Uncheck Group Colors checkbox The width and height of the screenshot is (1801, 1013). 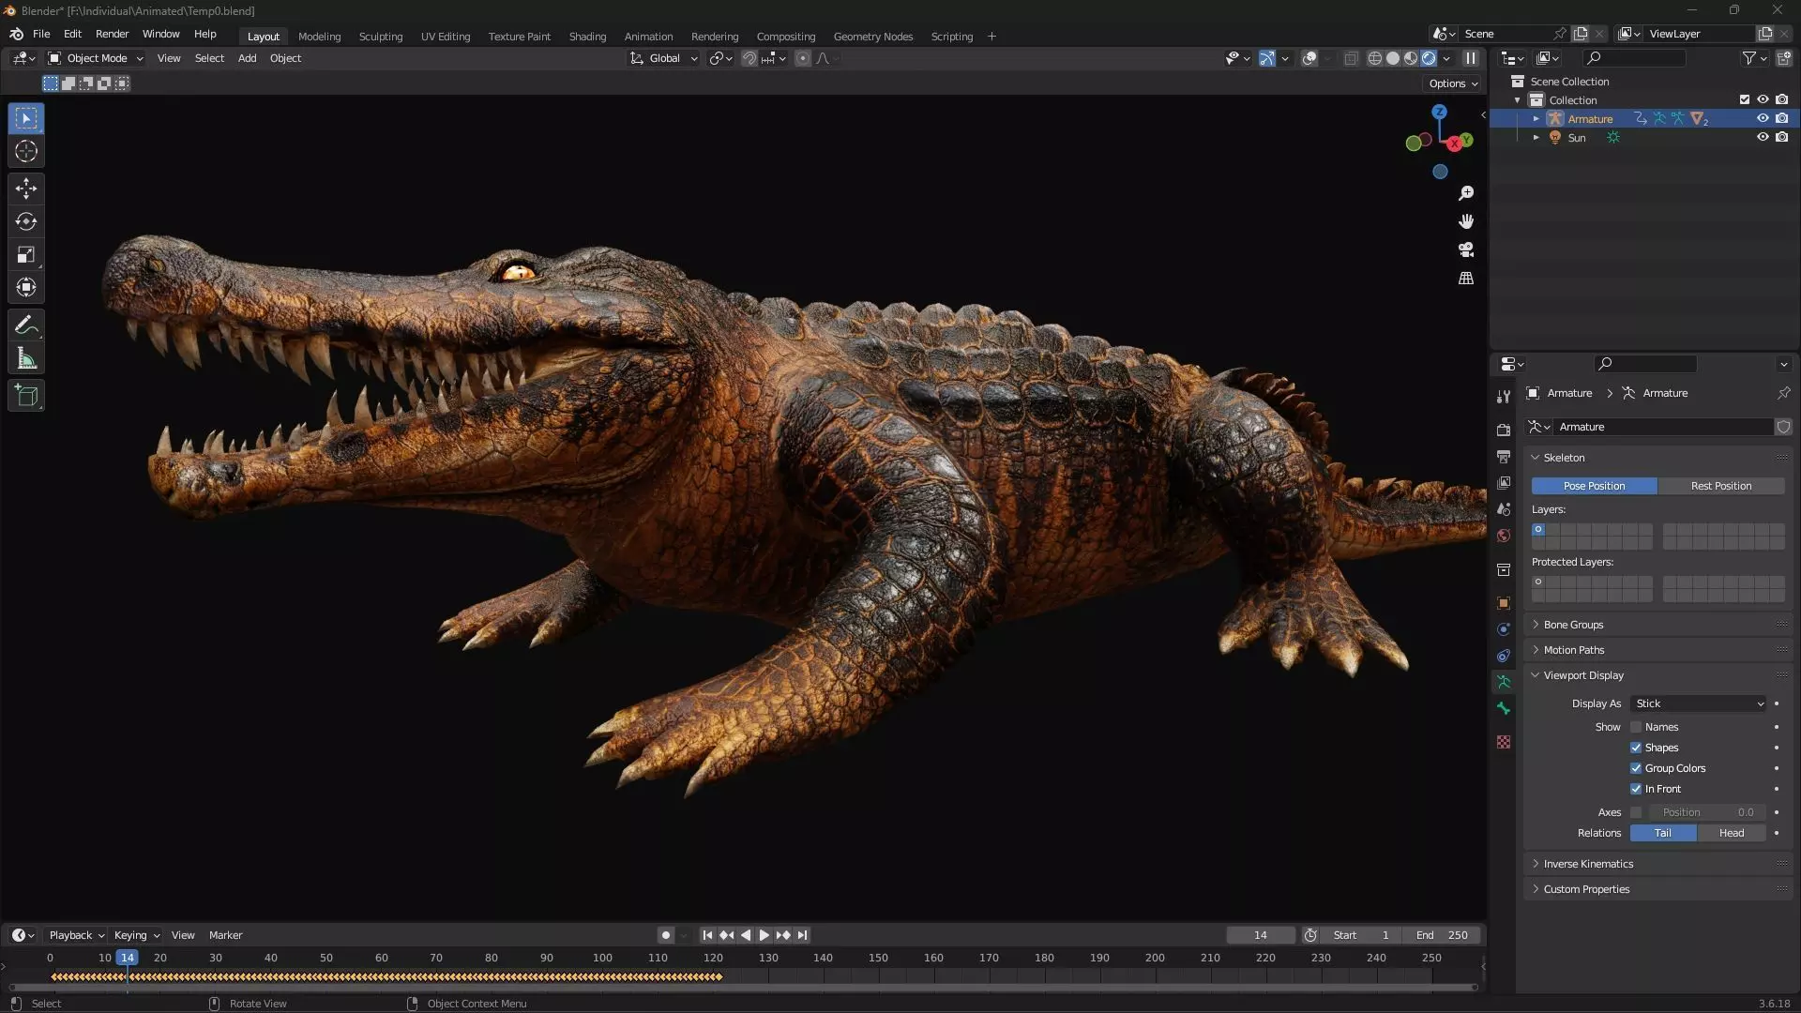click(x=1636, y=768)
